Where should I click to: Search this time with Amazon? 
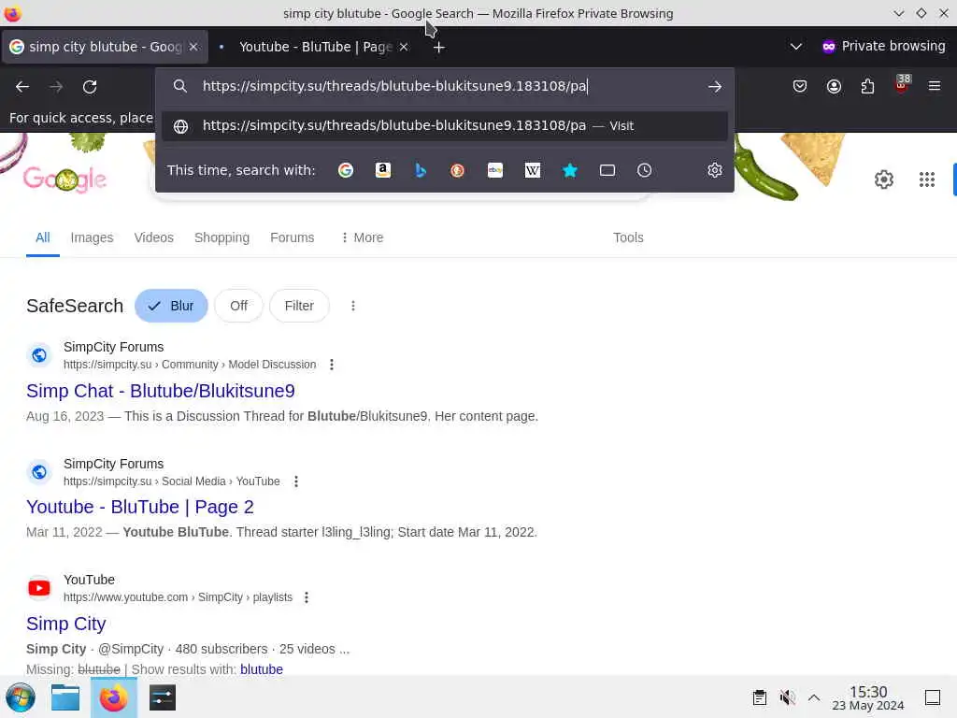(x=382, y=170)
